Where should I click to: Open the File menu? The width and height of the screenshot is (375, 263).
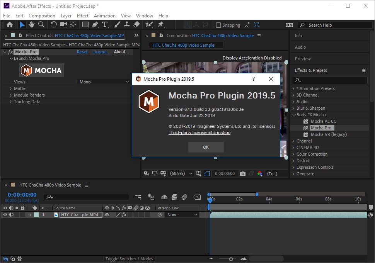(7, 16)
